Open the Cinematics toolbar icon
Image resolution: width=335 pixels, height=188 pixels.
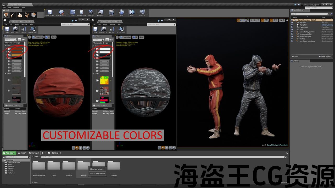click(111, 13)
